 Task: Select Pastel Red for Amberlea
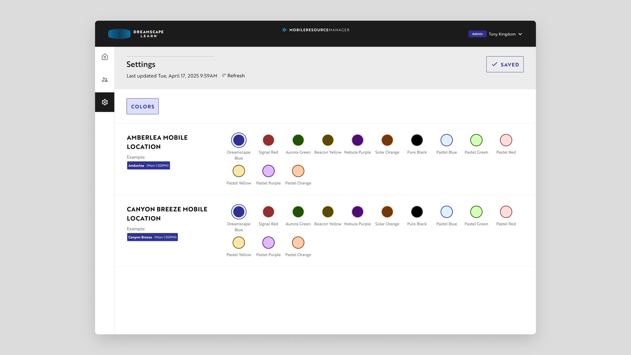coord(506,140)
